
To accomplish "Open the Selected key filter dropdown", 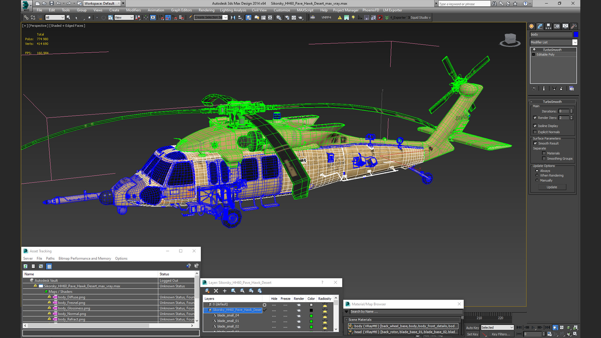I will 497,328.
